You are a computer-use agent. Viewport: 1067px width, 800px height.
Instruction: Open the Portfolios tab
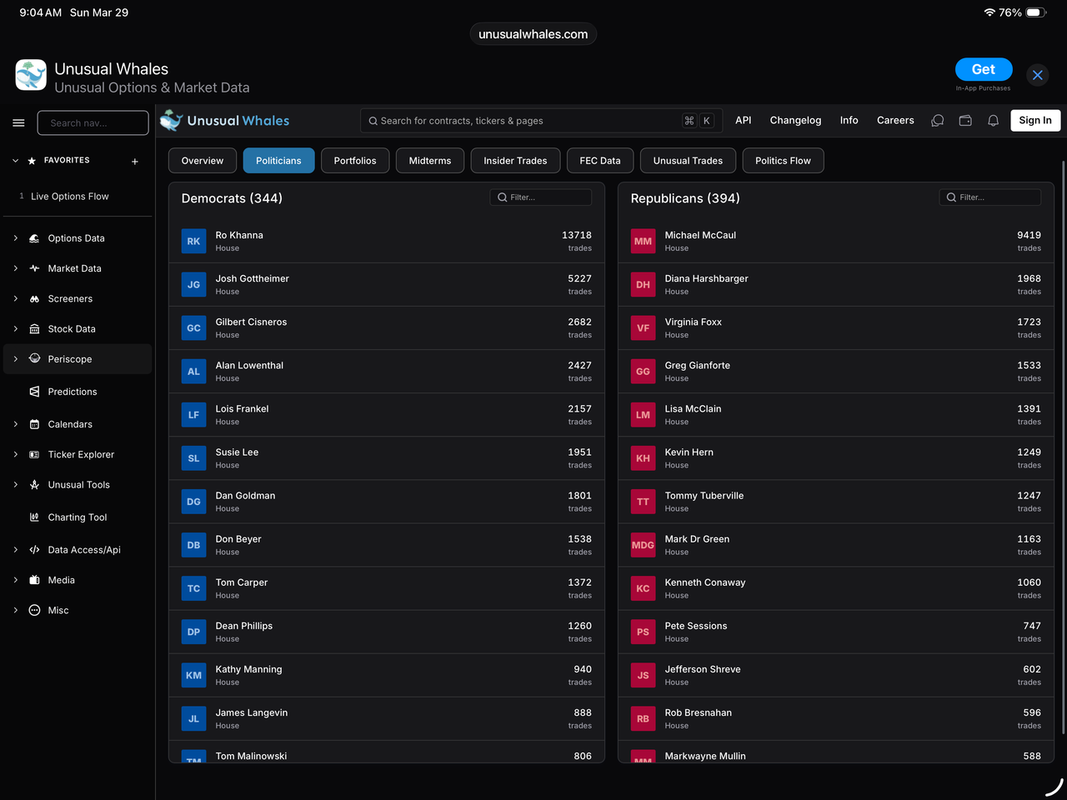pyautogui.click(x=355, y=161)
